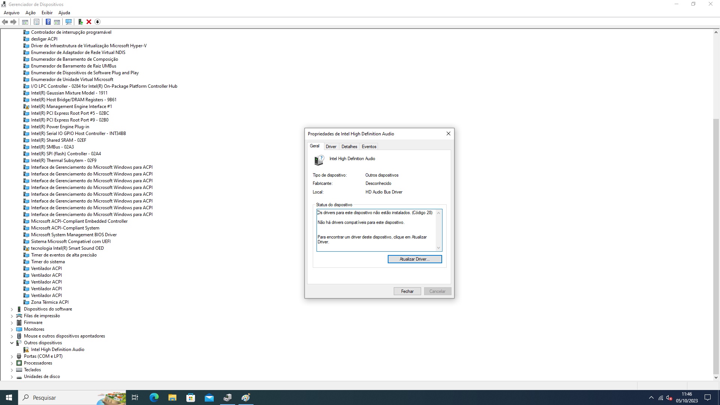
Task: Open the Ação menu
Action: (x=30, y=12)
